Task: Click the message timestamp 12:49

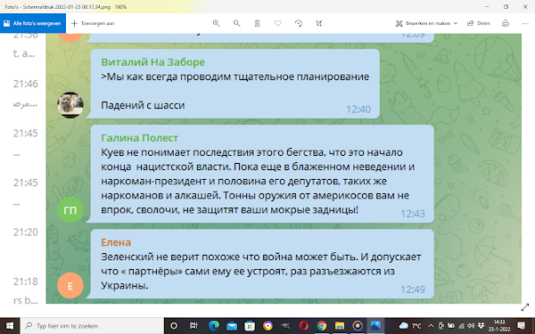Action: click(413, 289)
